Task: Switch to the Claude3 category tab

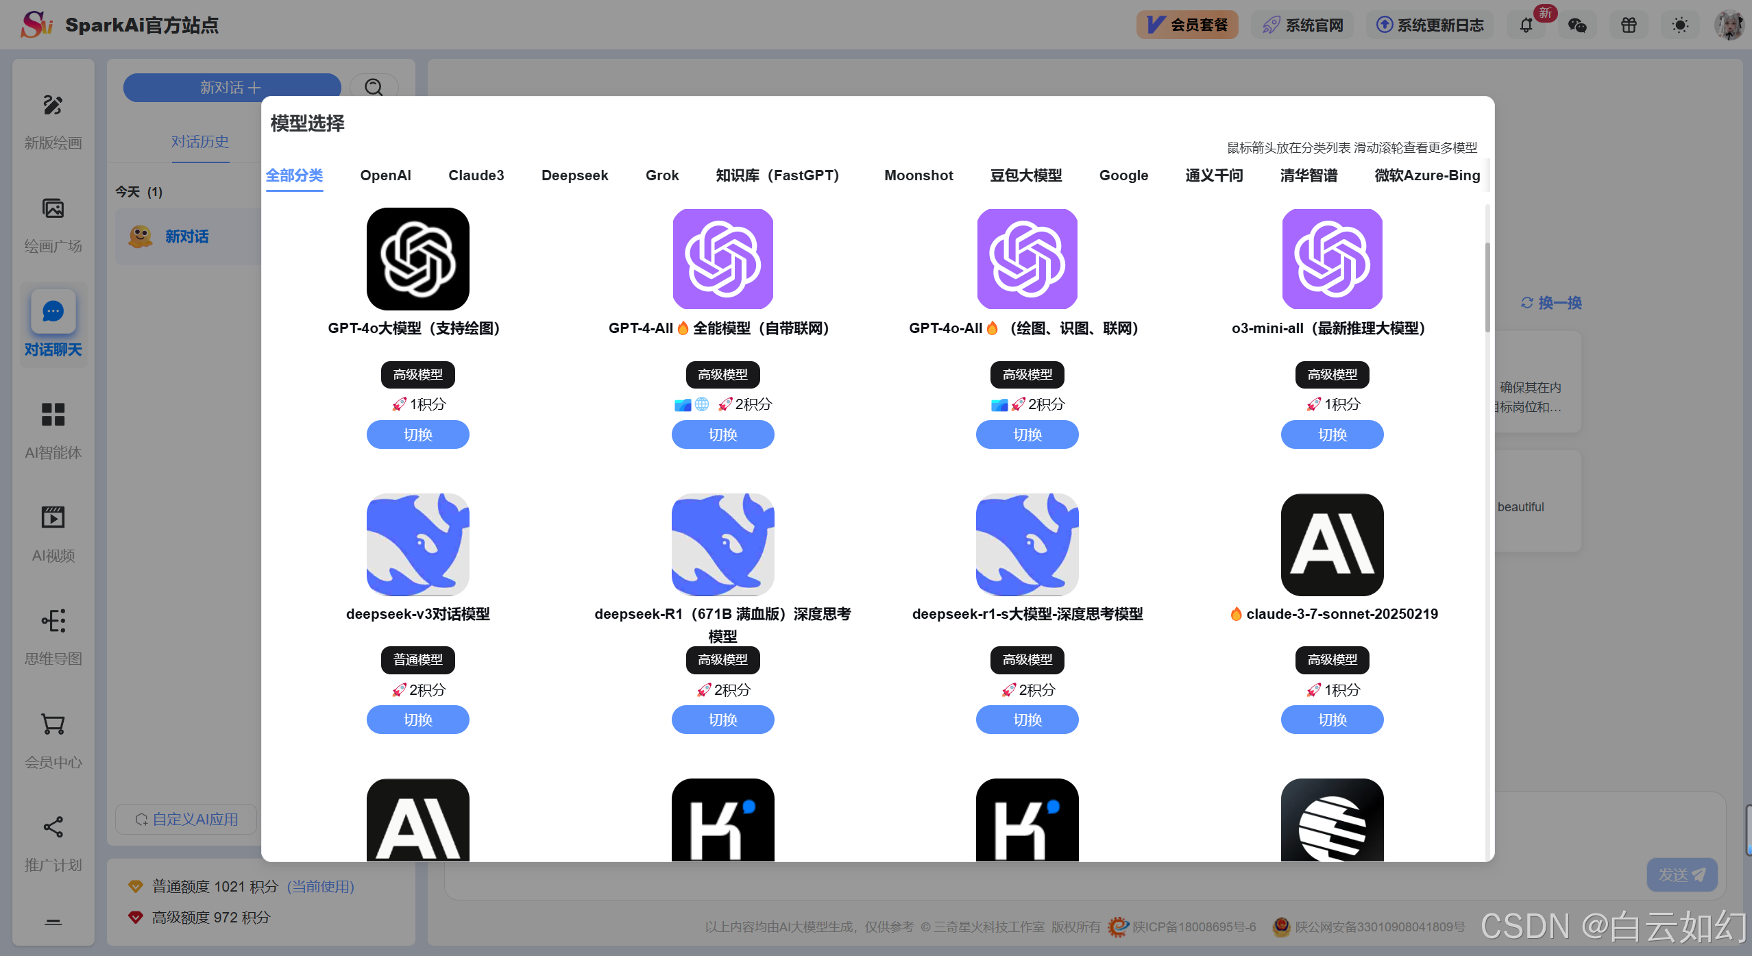Action: pyautogui.click(x=476, y=175)
